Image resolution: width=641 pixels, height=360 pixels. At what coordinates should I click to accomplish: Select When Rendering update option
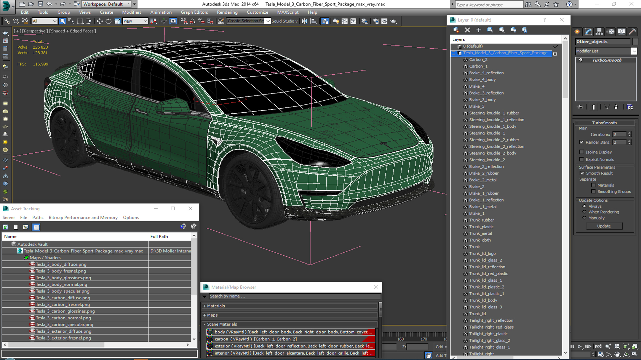pyautogui.click(x=584, y=212)
